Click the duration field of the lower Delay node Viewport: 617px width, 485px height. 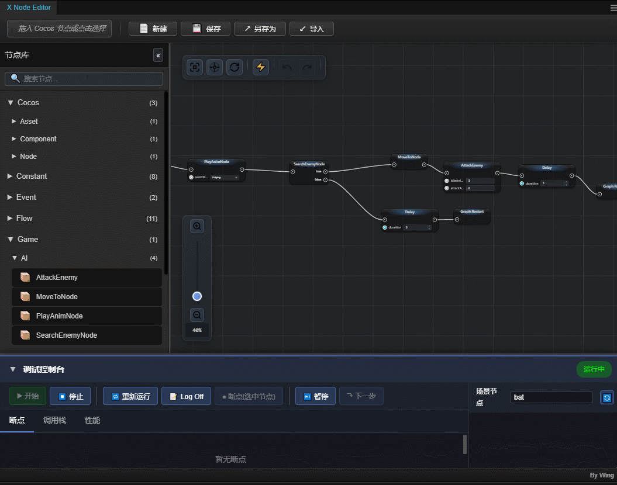coord(418,227)
